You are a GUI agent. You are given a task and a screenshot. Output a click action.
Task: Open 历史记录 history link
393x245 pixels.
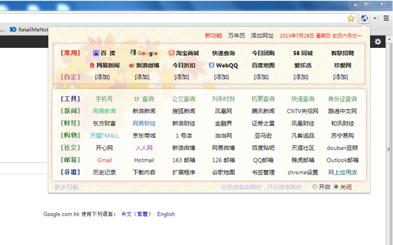click(104, 172)
